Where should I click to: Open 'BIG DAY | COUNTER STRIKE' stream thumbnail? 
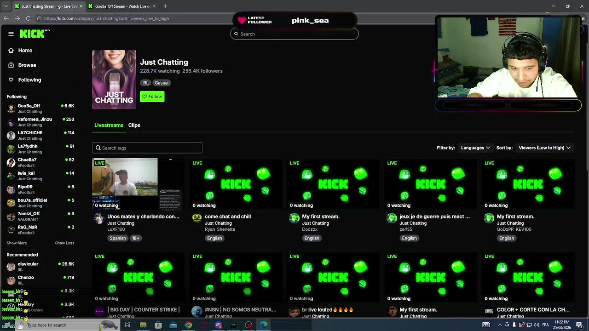pyautogui.click(x=139, y=277)
